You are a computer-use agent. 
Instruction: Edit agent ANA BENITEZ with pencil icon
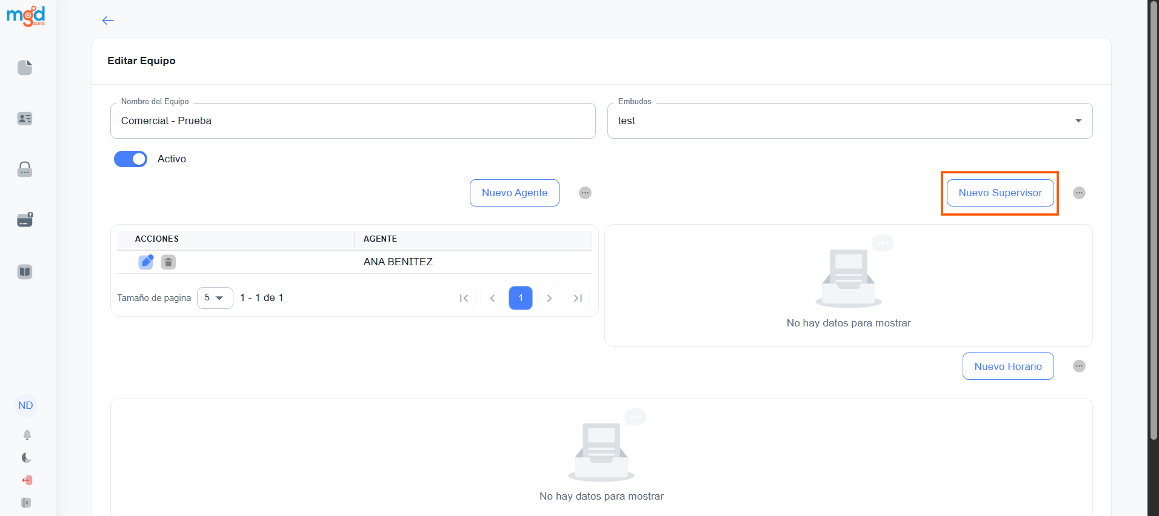click(x=145, y=262)
